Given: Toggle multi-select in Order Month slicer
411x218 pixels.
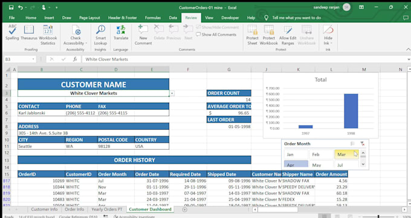Looking at the screenshot, I should [352, 144].
